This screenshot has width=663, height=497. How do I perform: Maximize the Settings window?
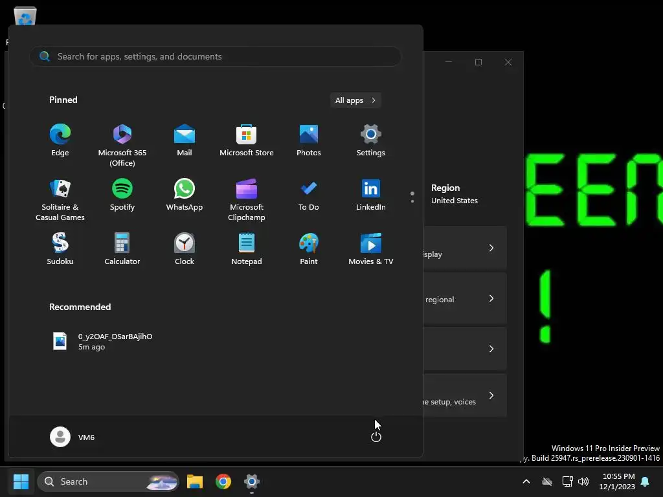(x=478, y=62)
